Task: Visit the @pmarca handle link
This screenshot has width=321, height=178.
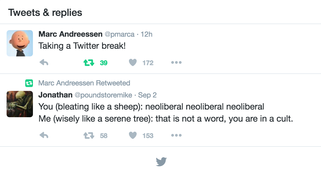Action: pyautogui.click(x=120, y=34)
